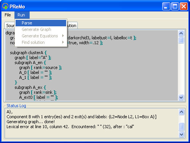190x143 pixels.
Task: Switch to the partially hidden Solution tab
Action: click(72, 26)
